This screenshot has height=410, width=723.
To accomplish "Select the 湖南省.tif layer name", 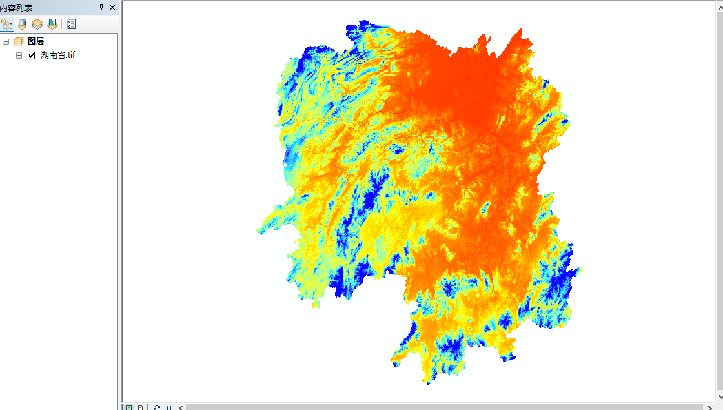I will click(58, 55).
